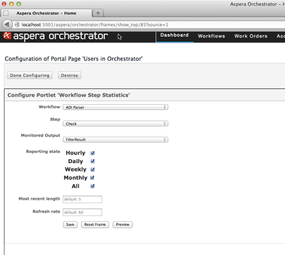The width and height of the screenshot is (285, 255).
Task: Click the macOS yellow minimize window button
Action: [12, 4]
